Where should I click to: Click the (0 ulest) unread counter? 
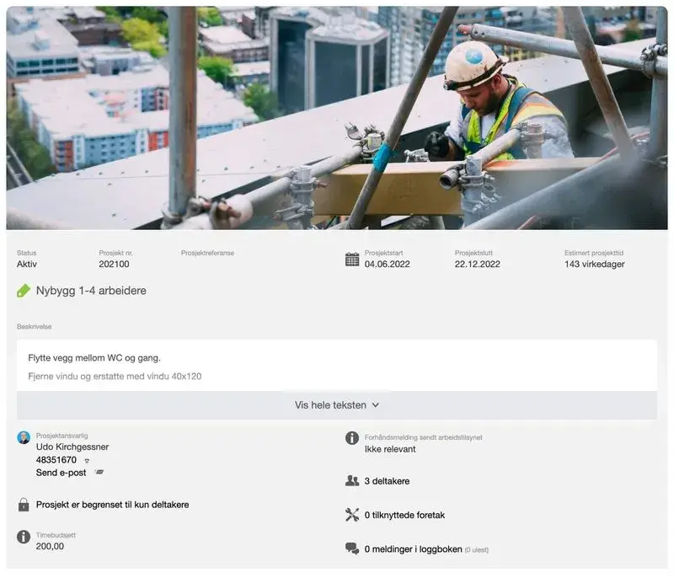point(477,549)
